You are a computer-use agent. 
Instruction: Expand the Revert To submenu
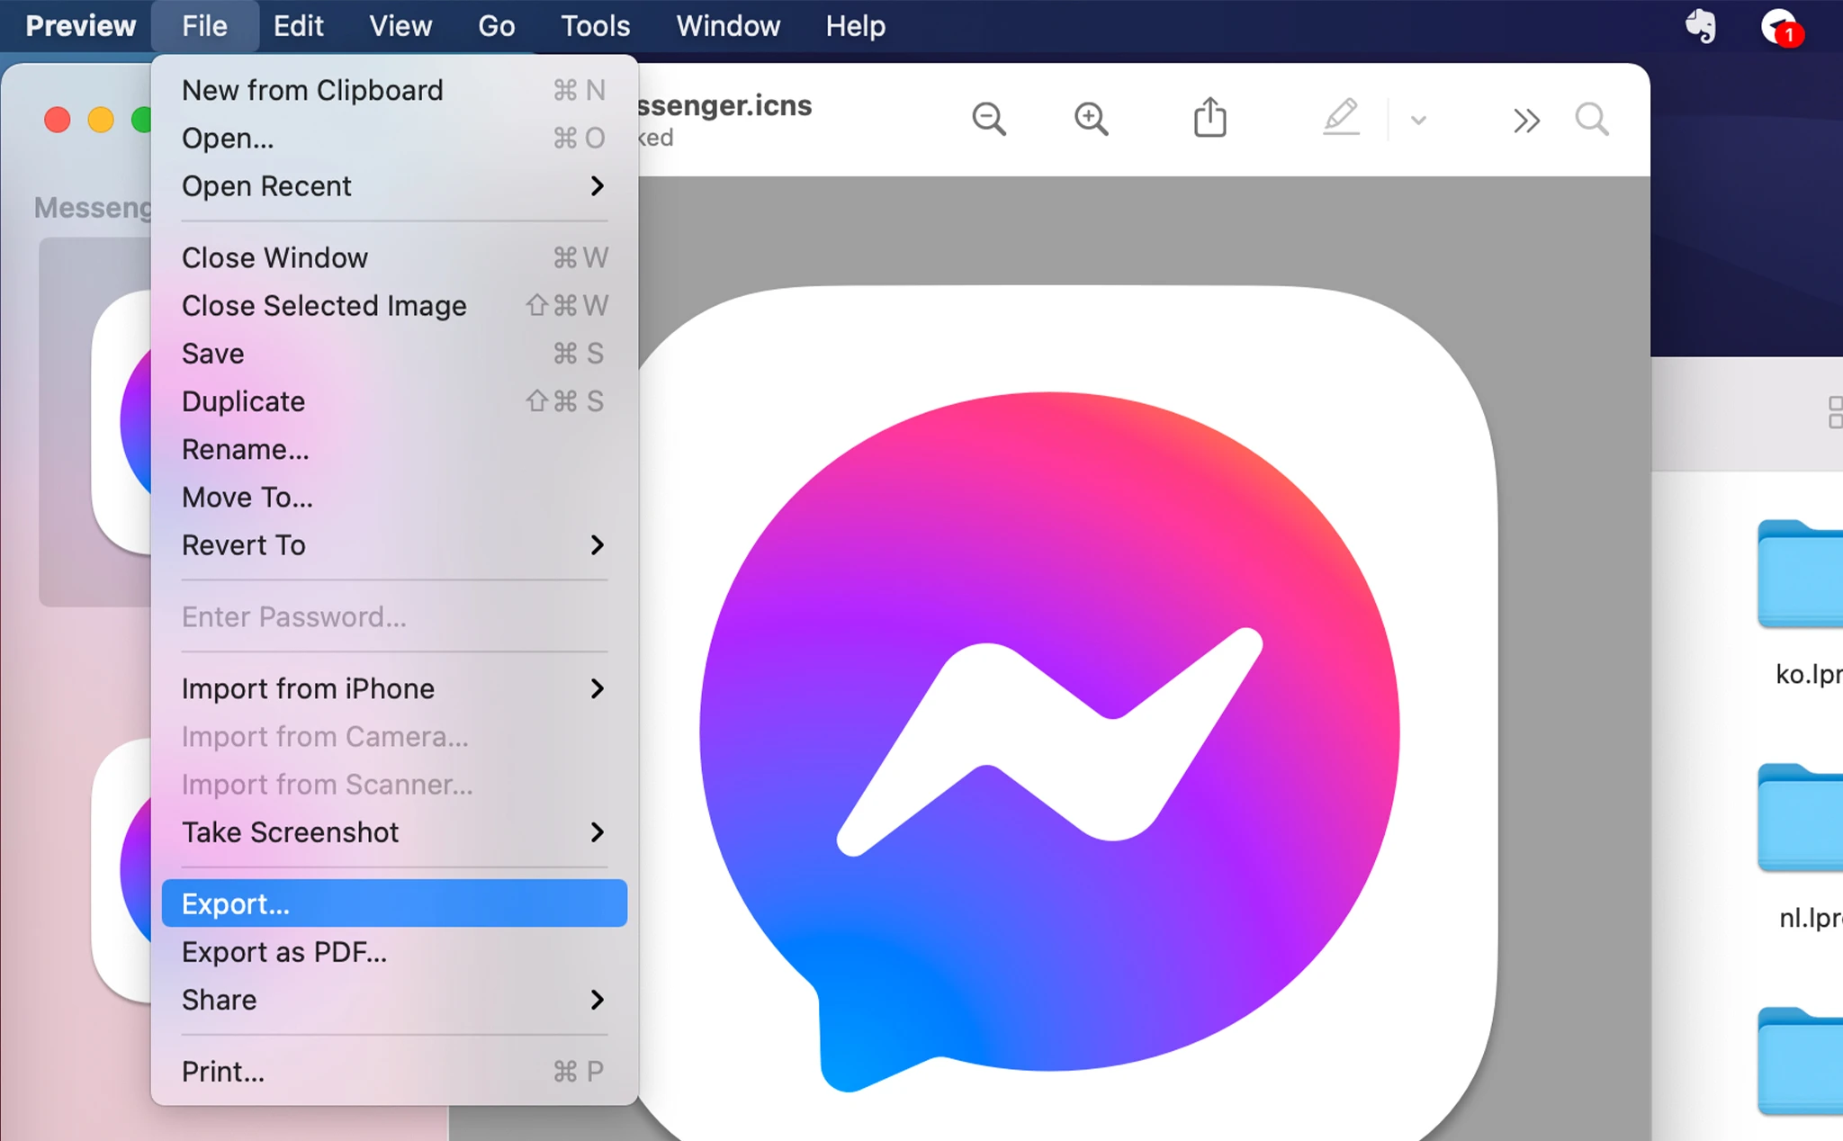pos(394,544)
